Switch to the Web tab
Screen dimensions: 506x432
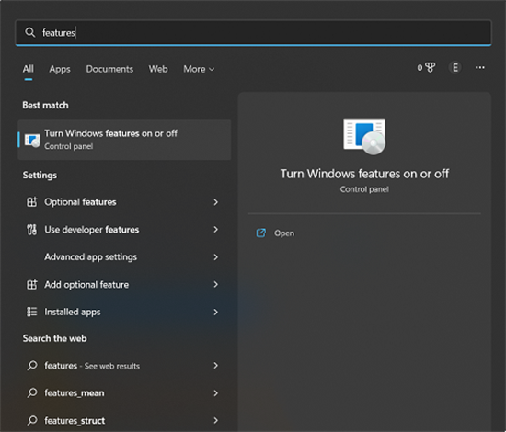coord(158,69)
